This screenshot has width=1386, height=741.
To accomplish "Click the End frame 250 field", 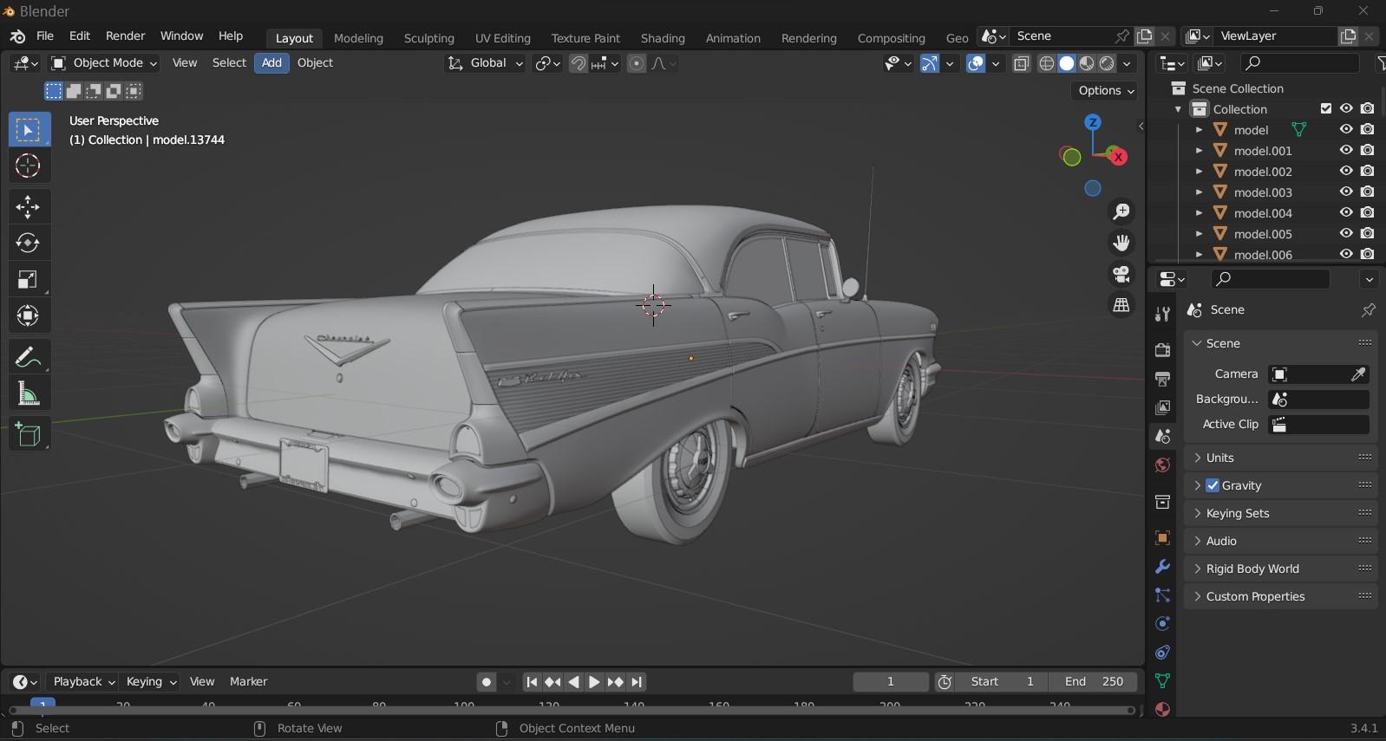I will click(x=1093, y=682).
